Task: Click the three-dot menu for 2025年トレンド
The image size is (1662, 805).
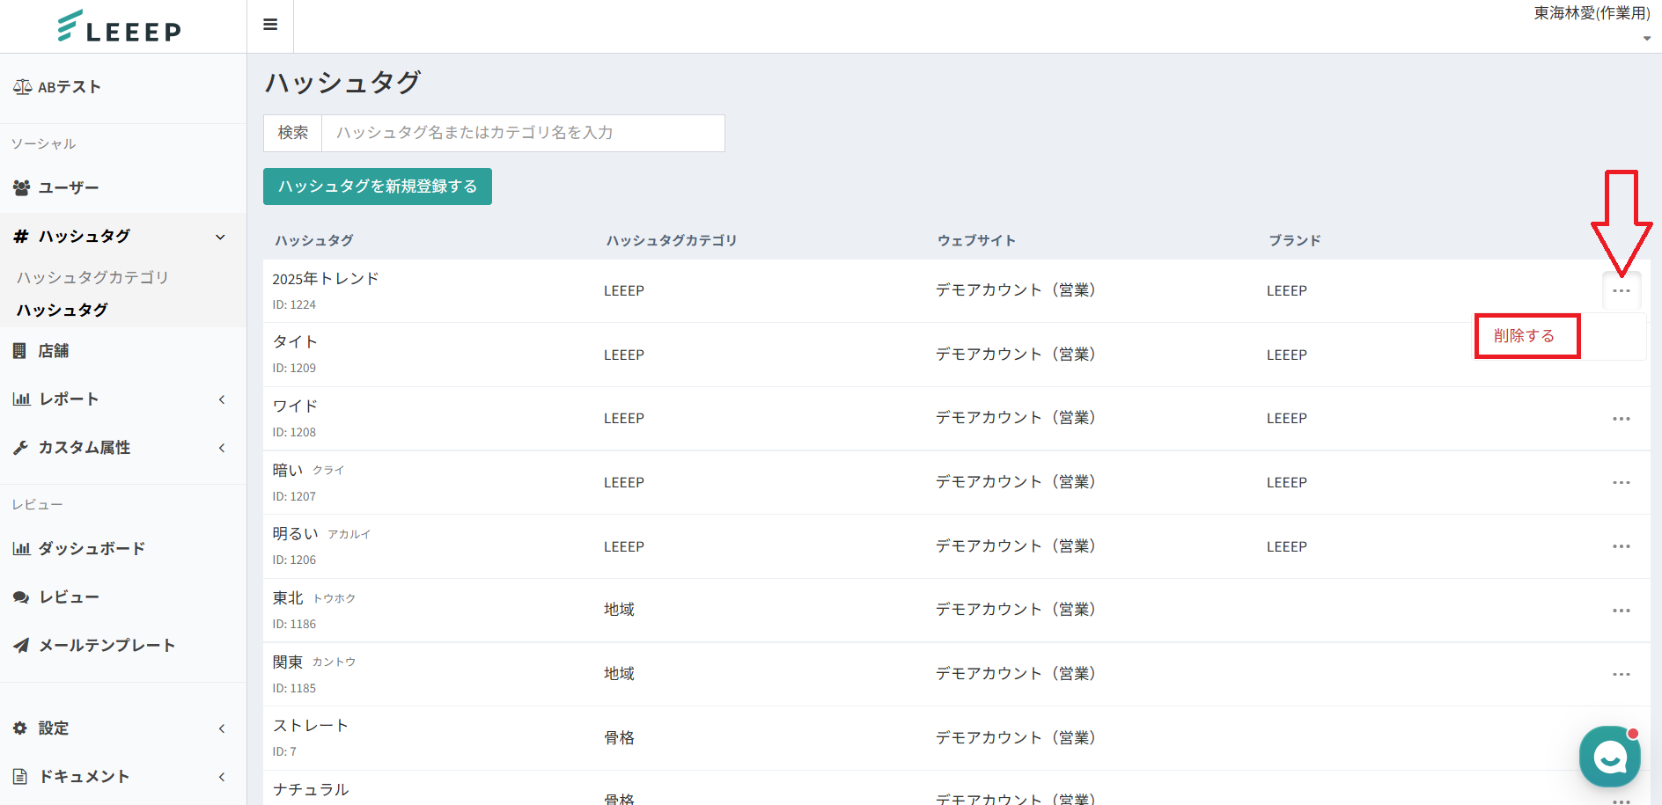Action: 1621,291
